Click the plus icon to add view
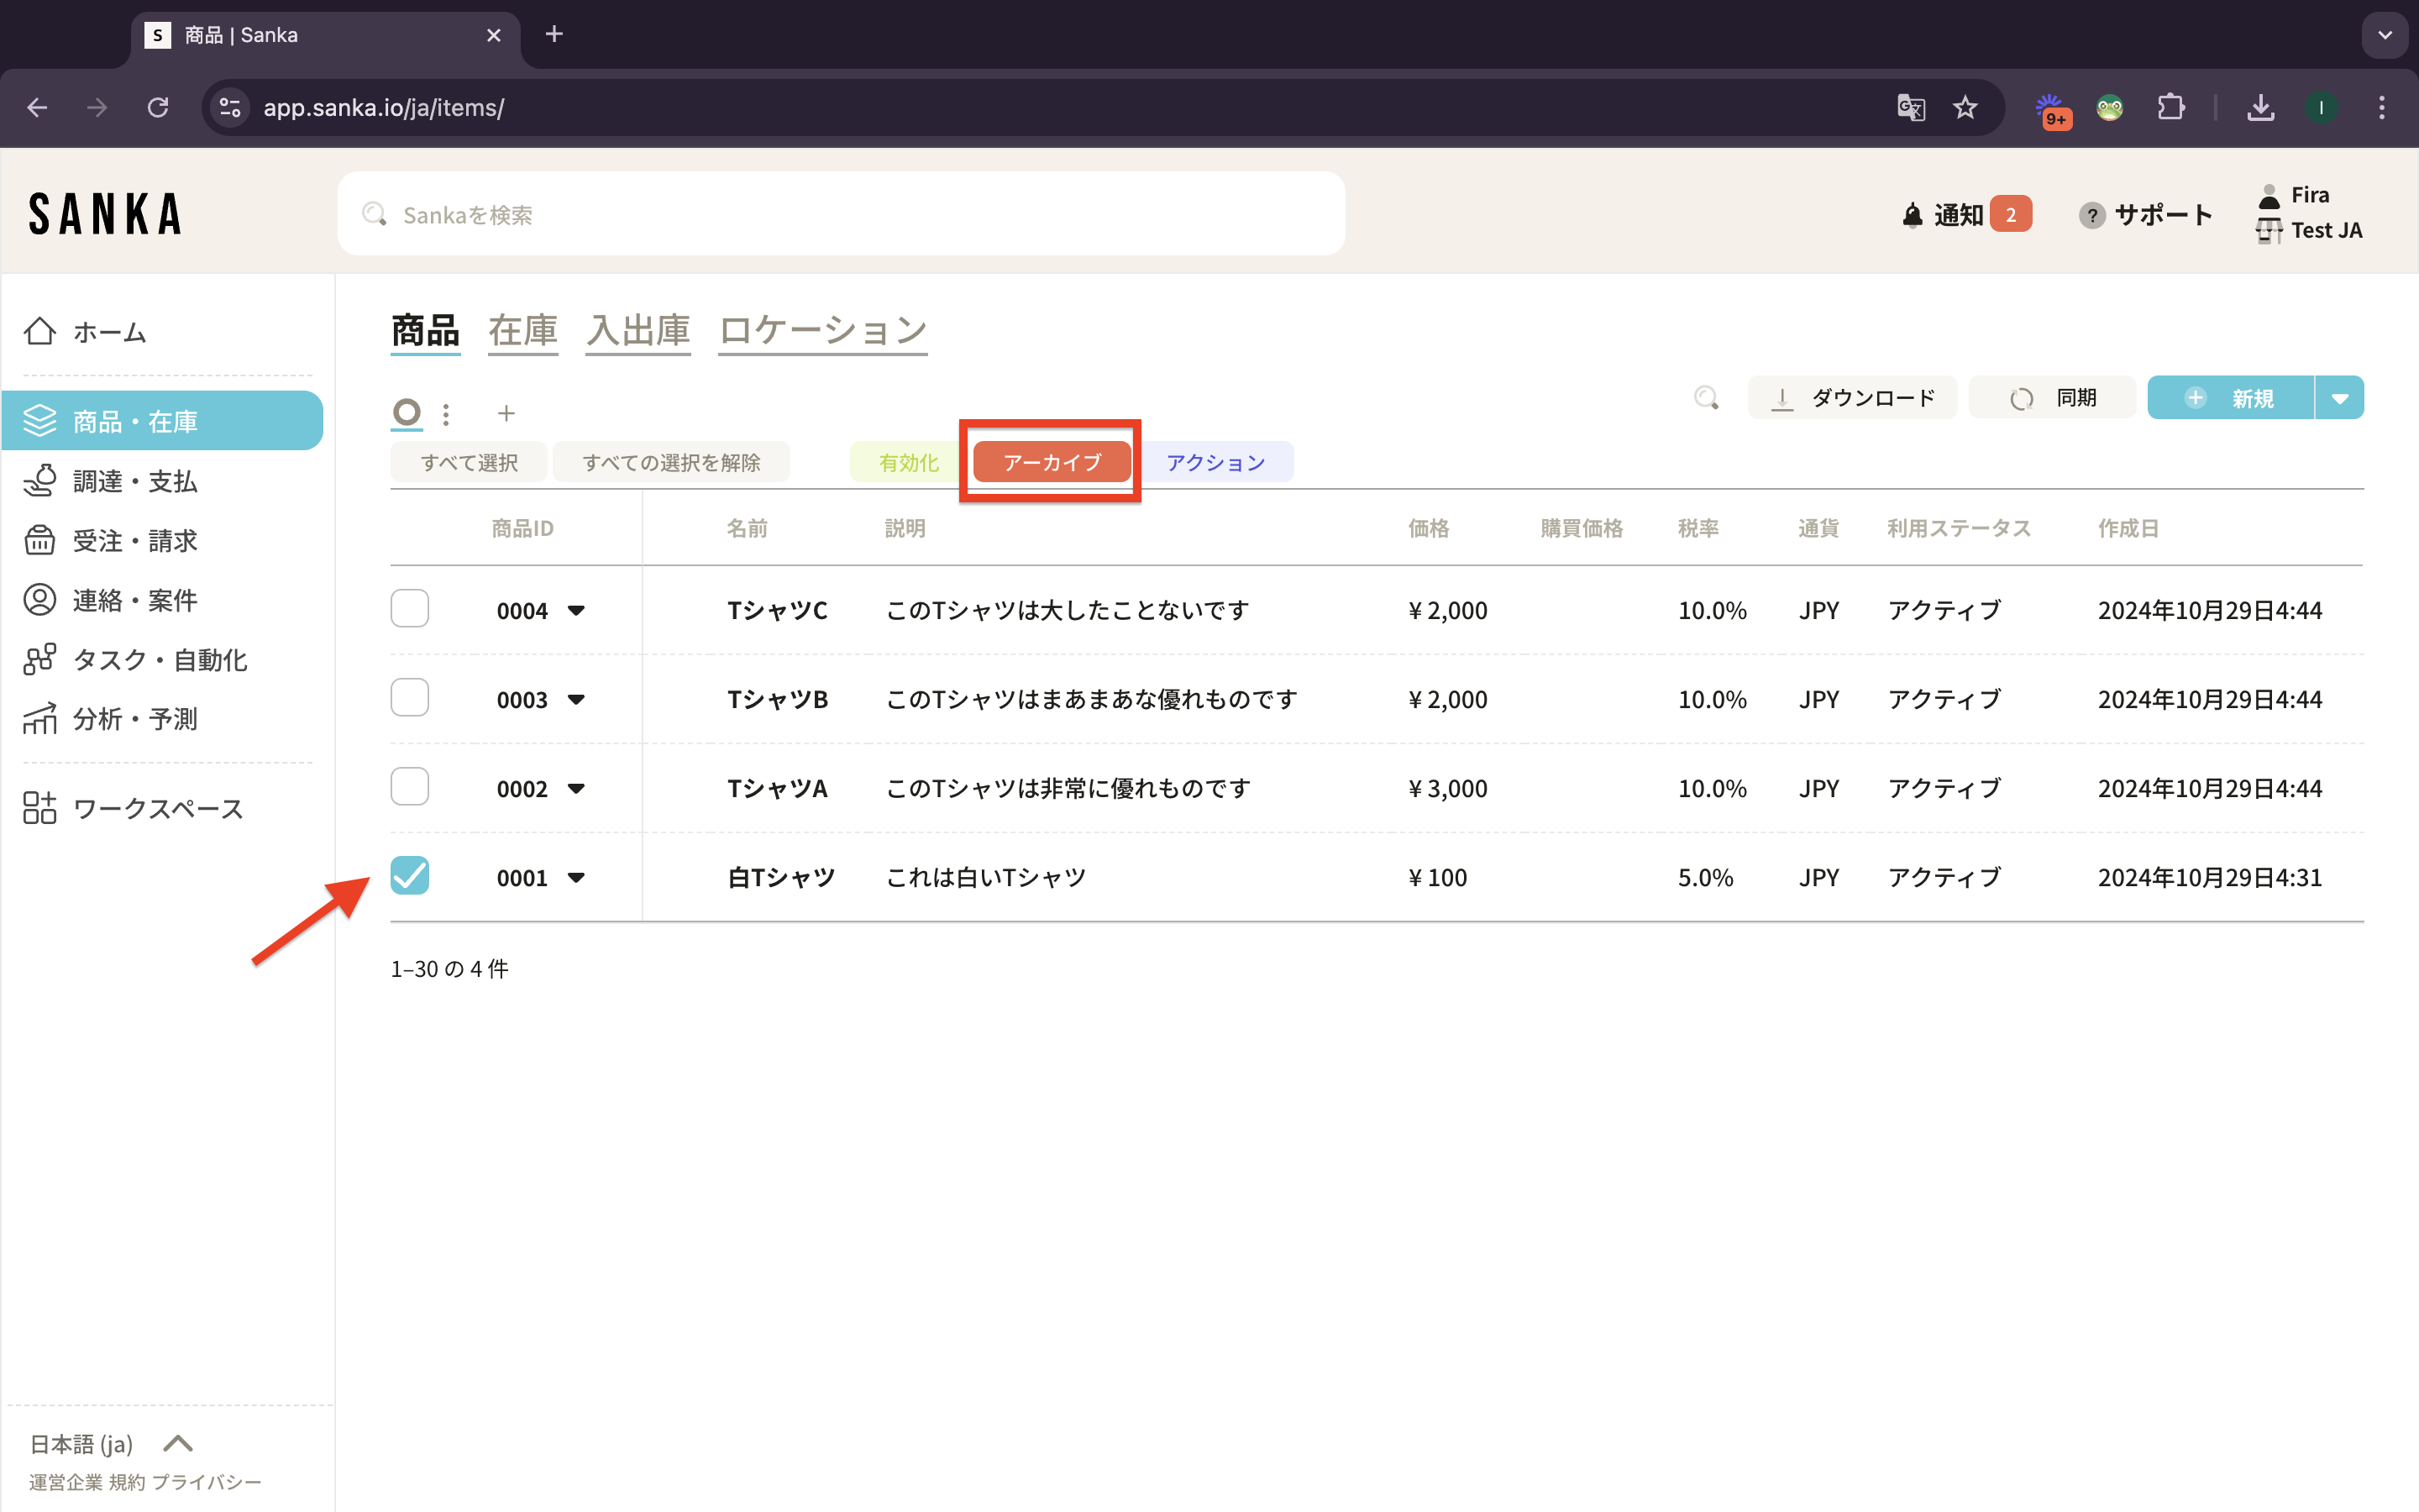The image size is (2419, 1512). point(506,413)
